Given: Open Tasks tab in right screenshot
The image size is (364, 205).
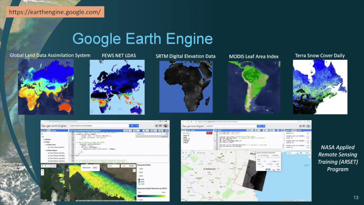Looking at the screenshot, I should 299,130.
